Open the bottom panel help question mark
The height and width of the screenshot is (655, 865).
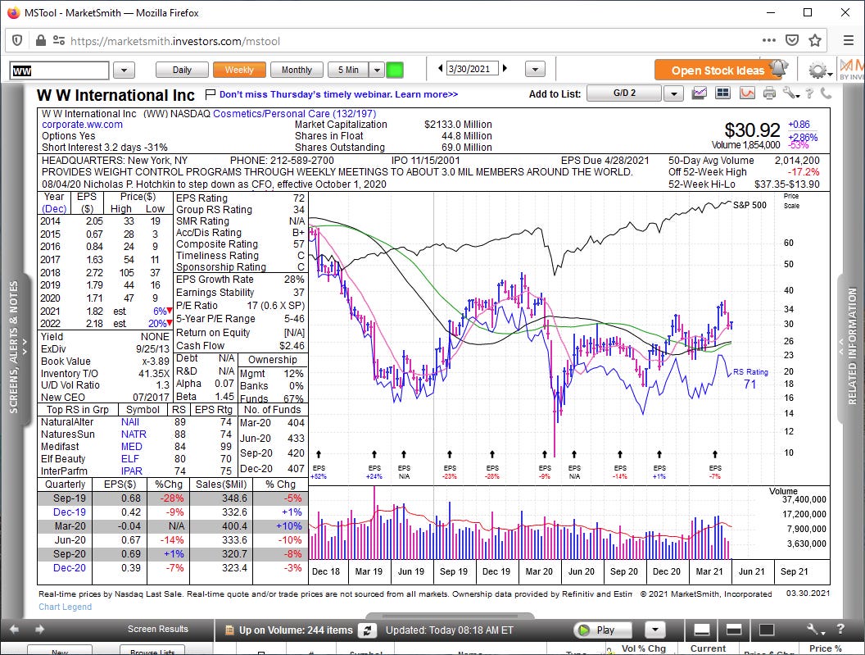pyautogui.click(x=840, y=629)
